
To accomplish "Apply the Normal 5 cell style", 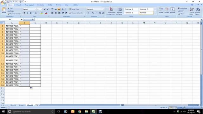I will 131,9.
